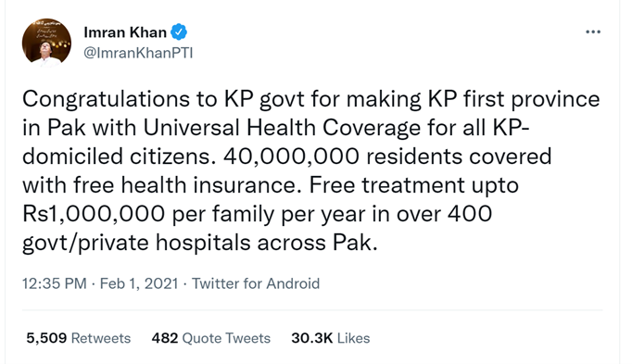Click the Rs1,000,000 amount in the tweet
The height and width of the screenshot is (364, 632).
coord(94,213)
